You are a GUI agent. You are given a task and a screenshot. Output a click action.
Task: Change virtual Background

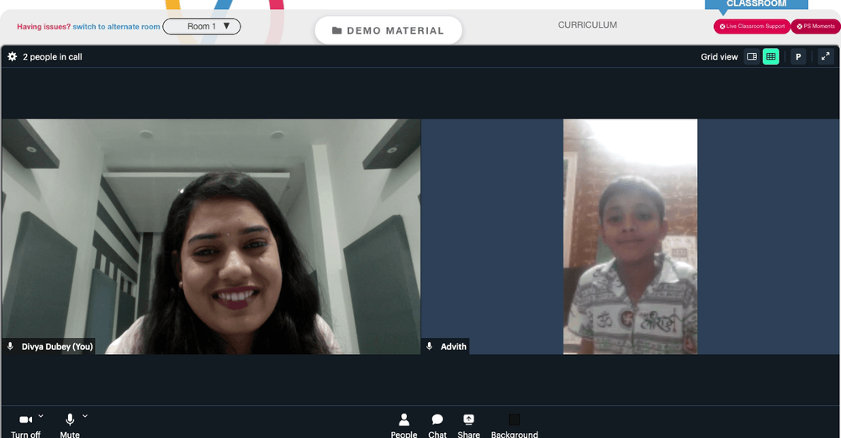515,425
